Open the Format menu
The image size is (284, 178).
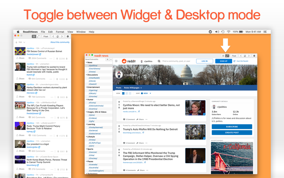click(x=60, y=32)
